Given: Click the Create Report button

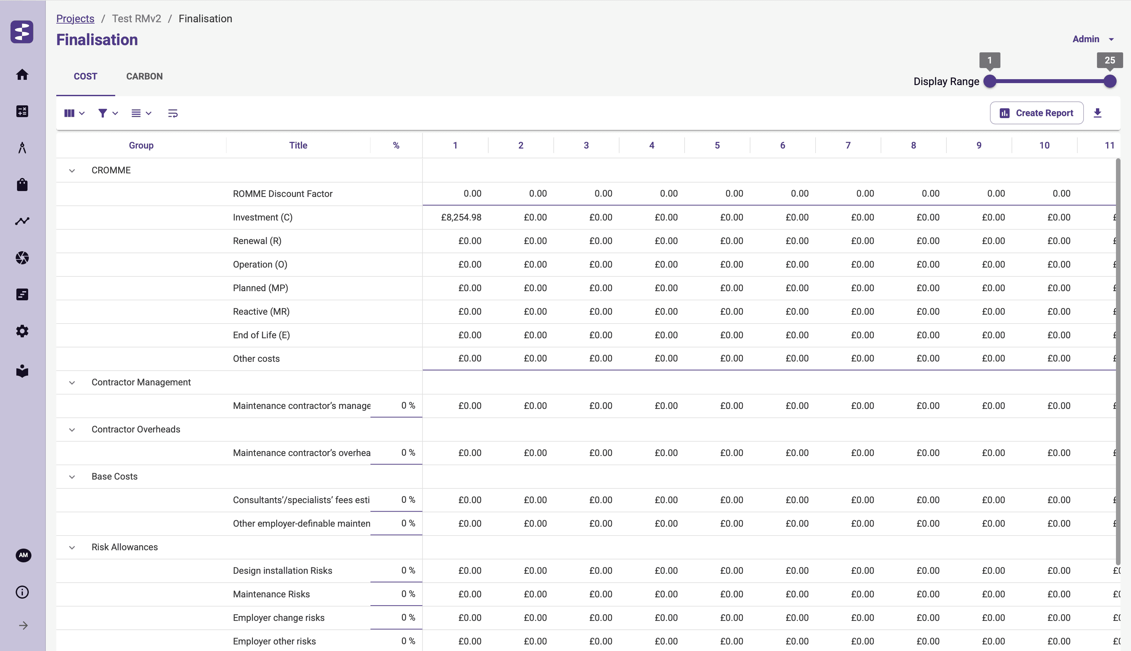Looking at the screenshot, I should coord(1036,113).
